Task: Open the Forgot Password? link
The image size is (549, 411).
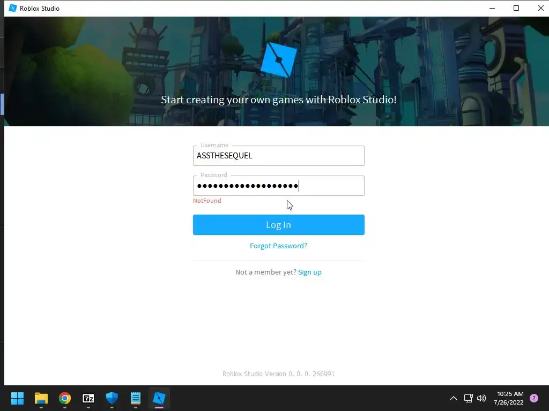Action: pos(278,246)
